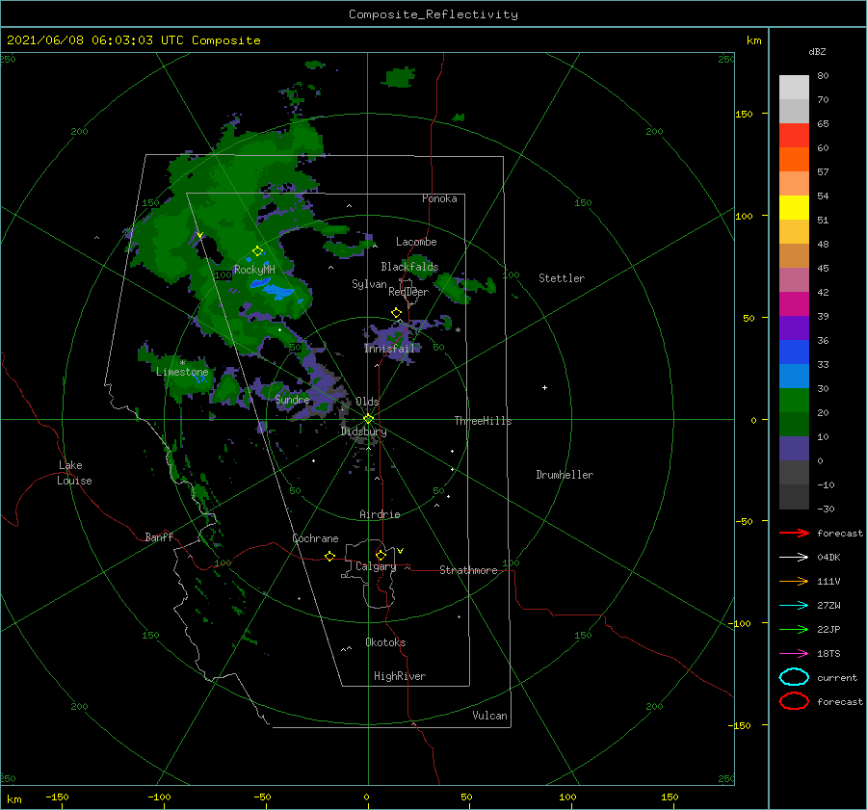Click the slate purple 10 dBZ legend swatch
The image size is (867, 810).
794,449
